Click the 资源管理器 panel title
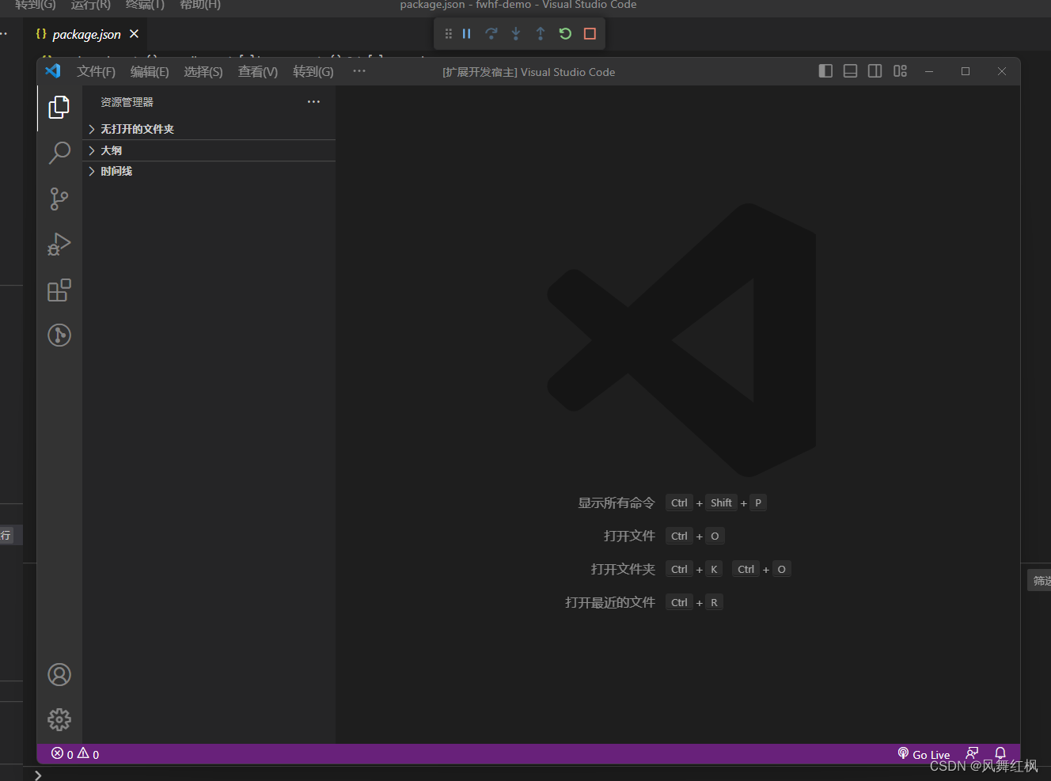This screenshot has width=1051, height=781. click(127, 102)
